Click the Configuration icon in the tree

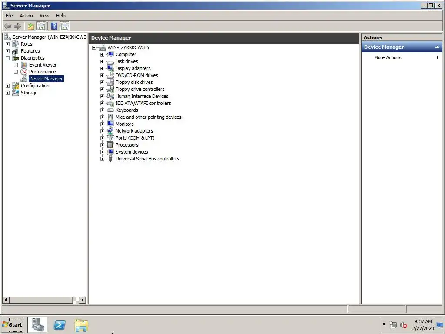[x=16, y=86]
